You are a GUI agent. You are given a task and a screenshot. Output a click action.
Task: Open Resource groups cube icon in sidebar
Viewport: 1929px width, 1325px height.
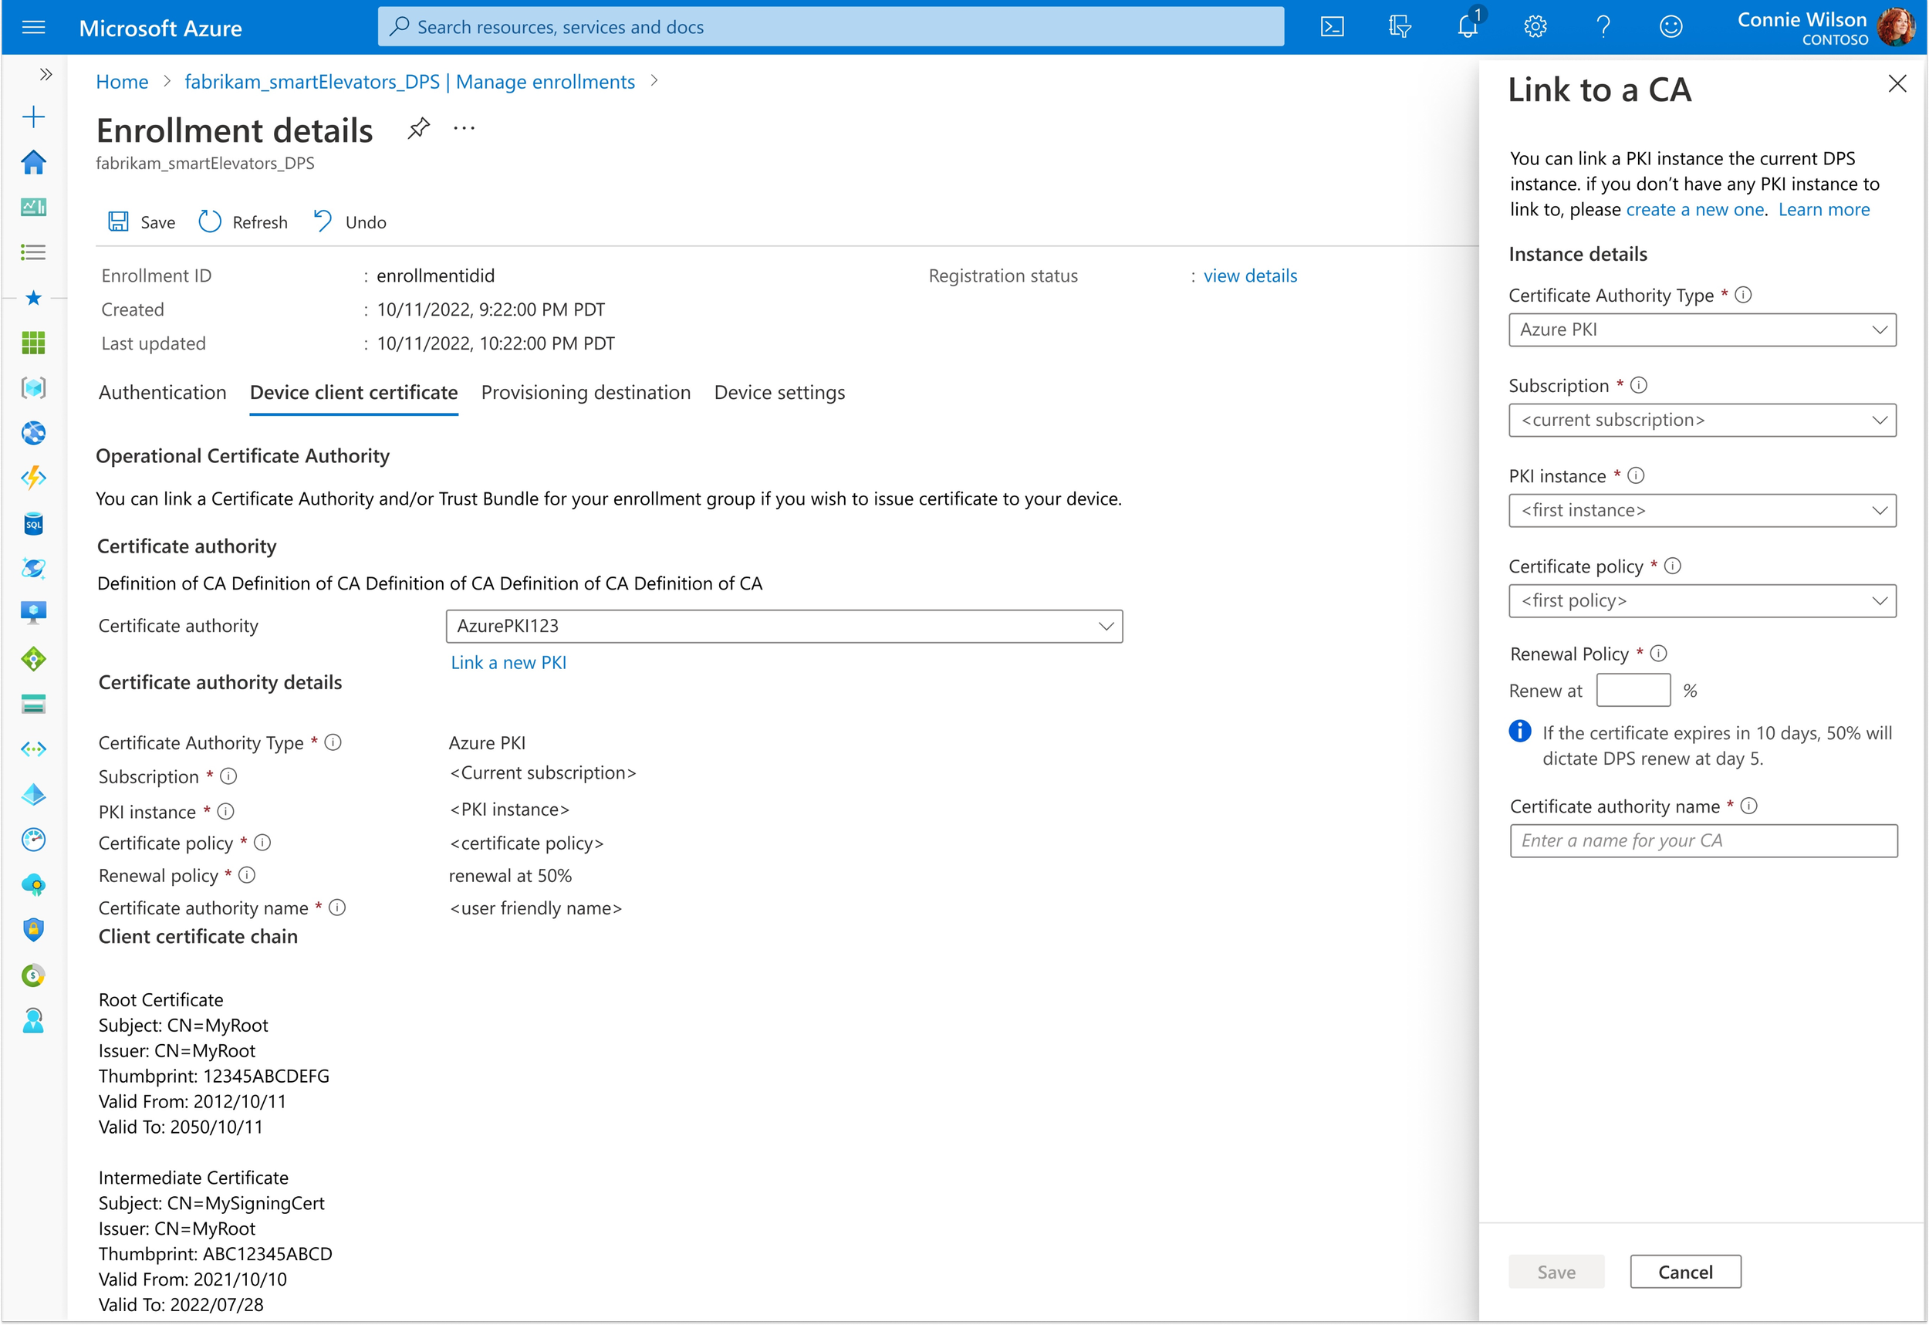[x=33, y=387]
